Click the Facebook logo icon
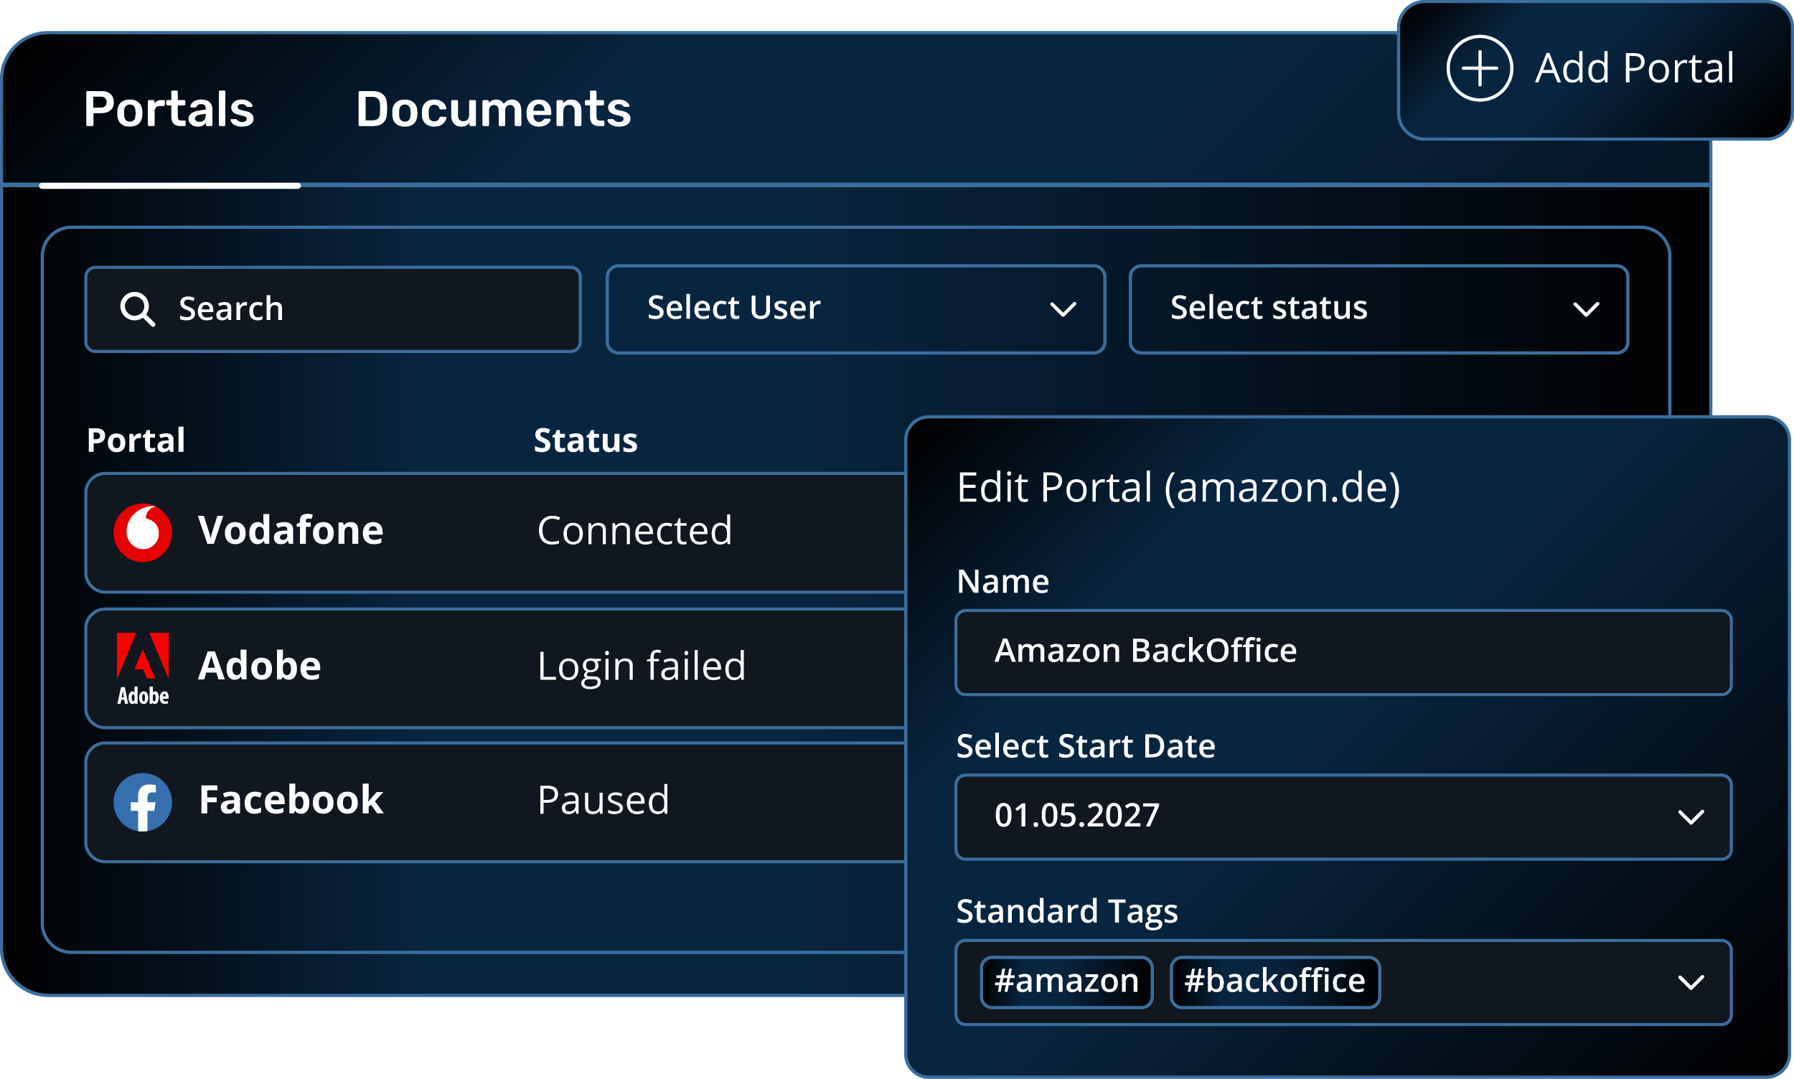Viewport: 1794px width, 1079px height. tap(143, 802)
